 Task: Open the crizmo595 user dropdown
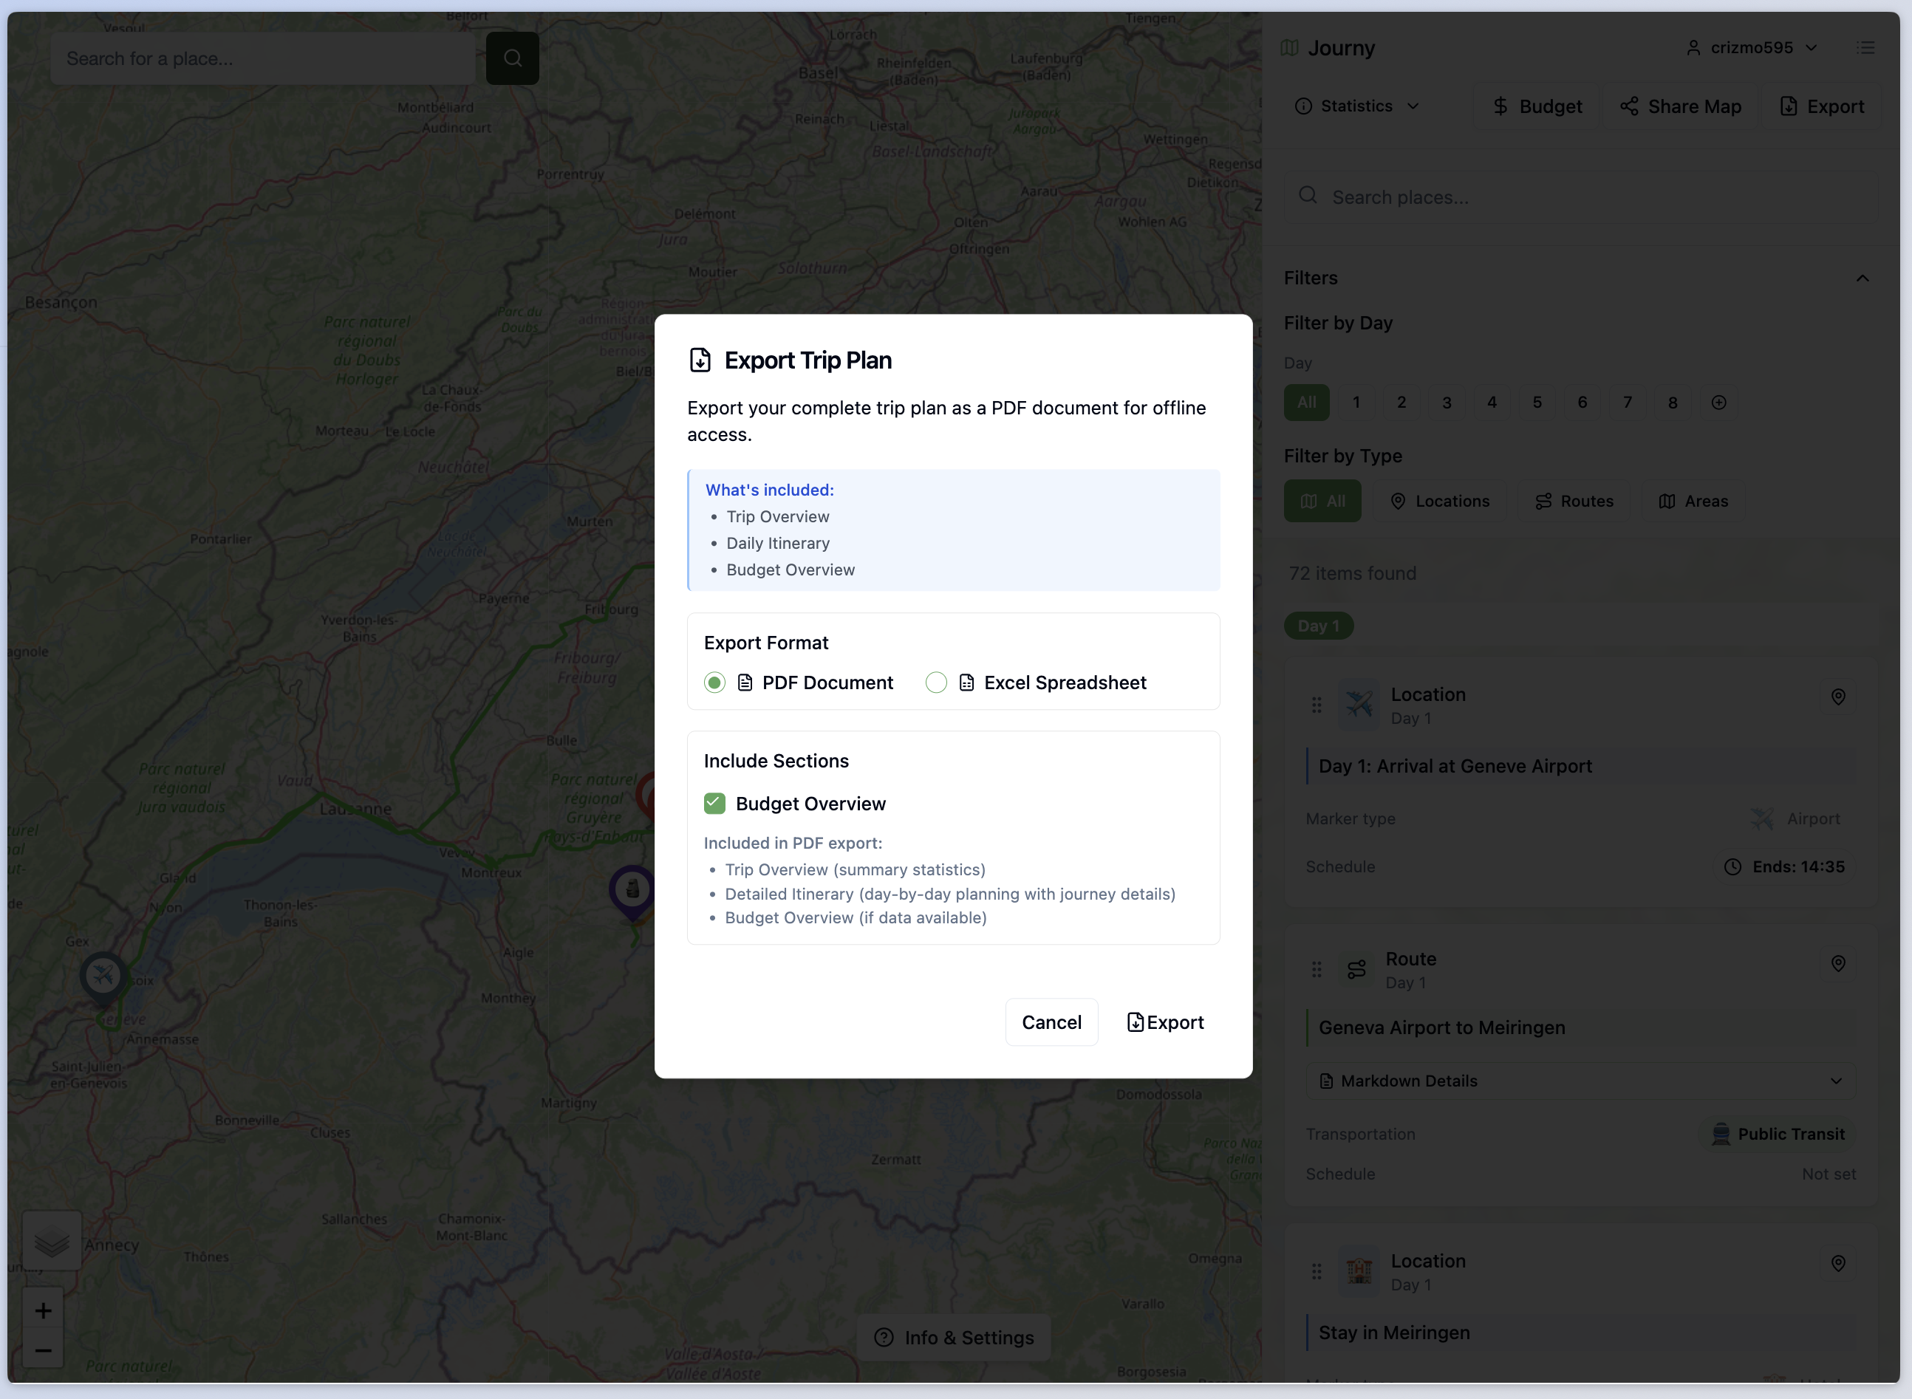click(1752, 48)
